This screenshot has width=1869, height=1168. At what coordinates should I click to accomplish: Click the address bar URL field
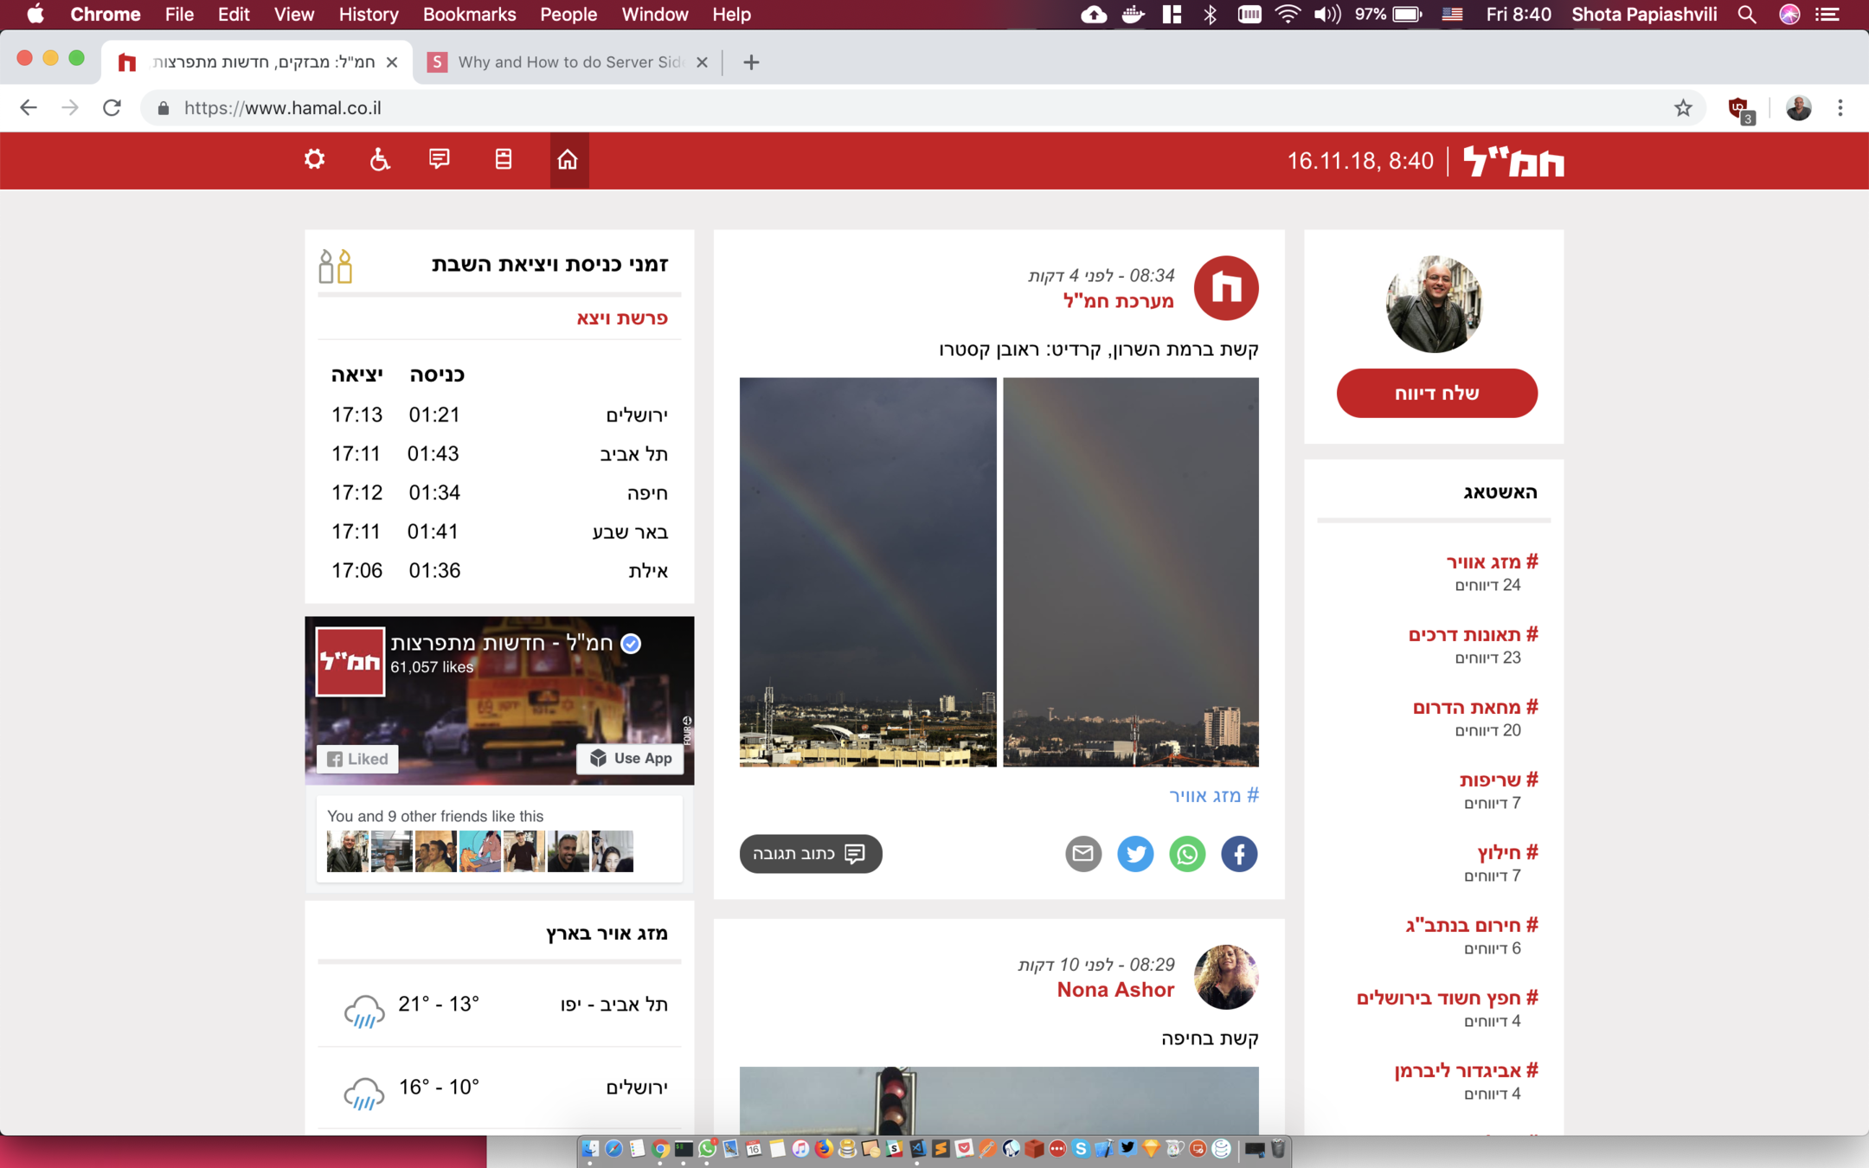(865, 108)
